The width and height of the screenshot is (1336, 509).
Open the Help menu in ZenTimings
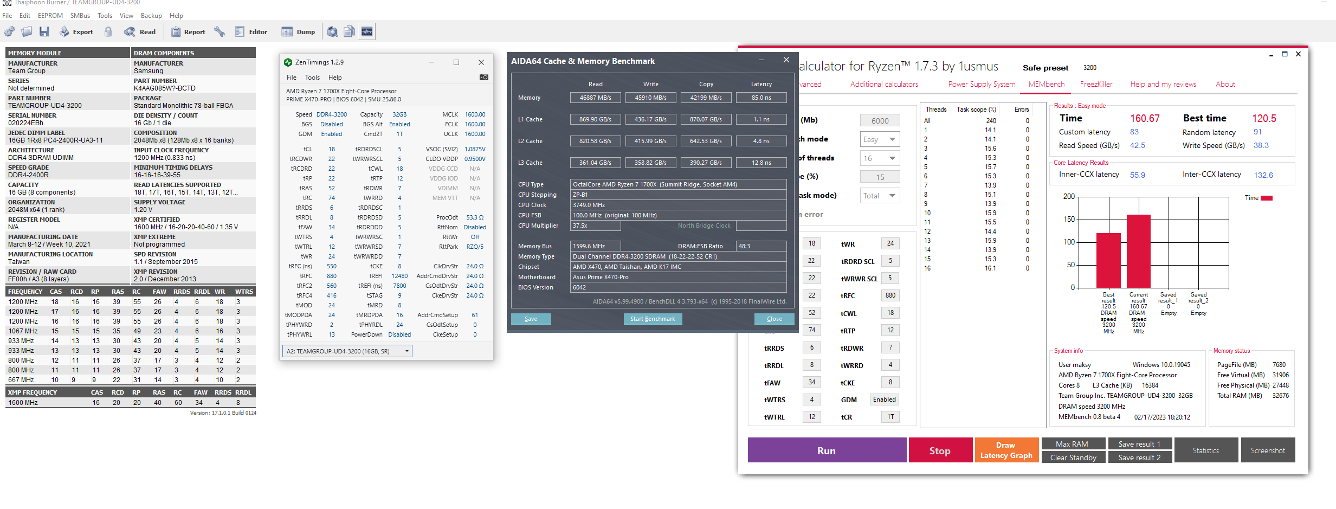[x=335, y=78]
